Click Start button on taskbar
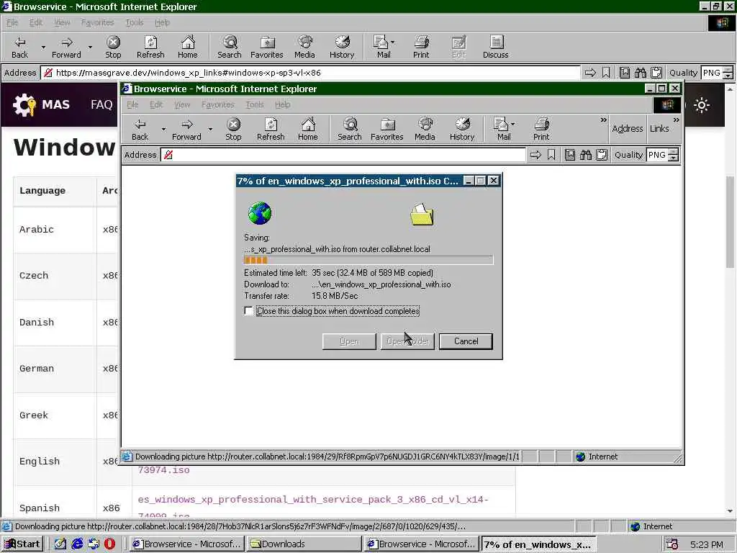 (x=22, y=544)
